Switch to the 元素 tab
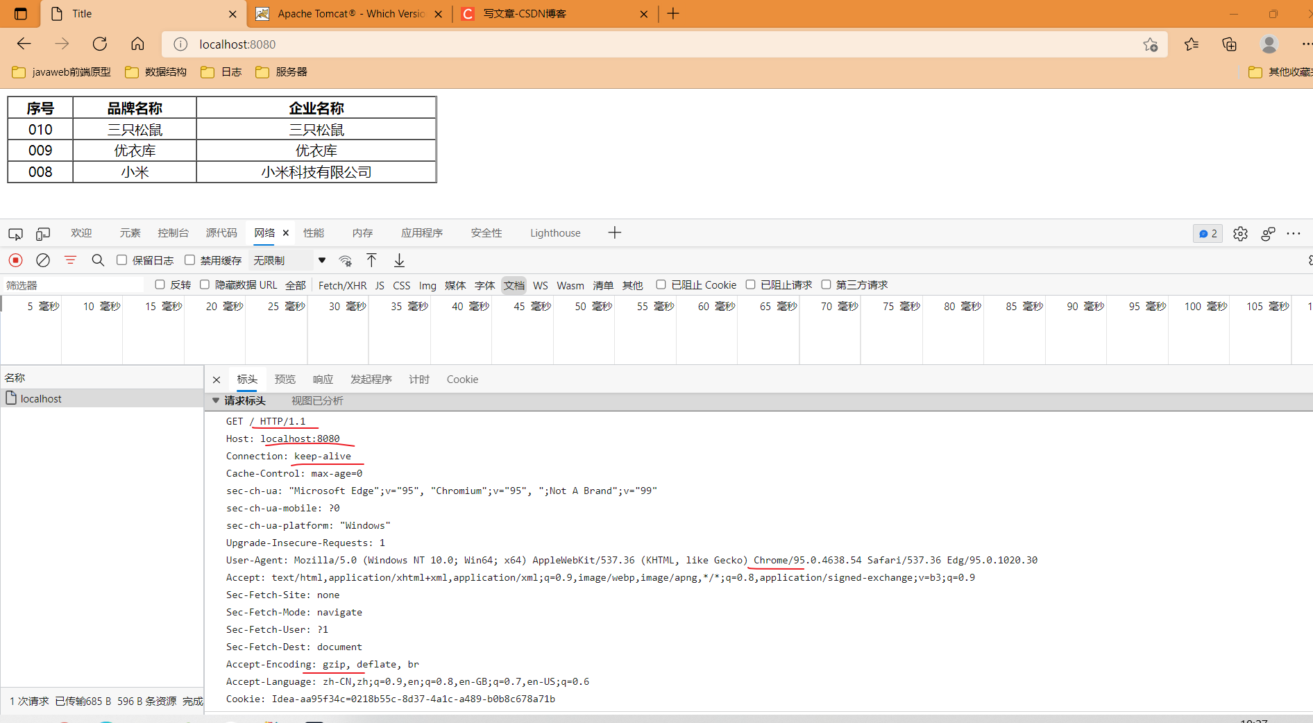Screen dimensions: 1313x723 130,233
